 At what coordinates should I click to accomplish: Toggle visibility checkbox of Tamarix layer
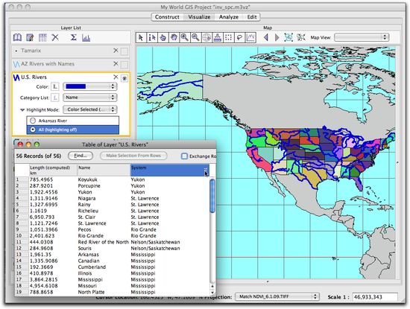124,51
